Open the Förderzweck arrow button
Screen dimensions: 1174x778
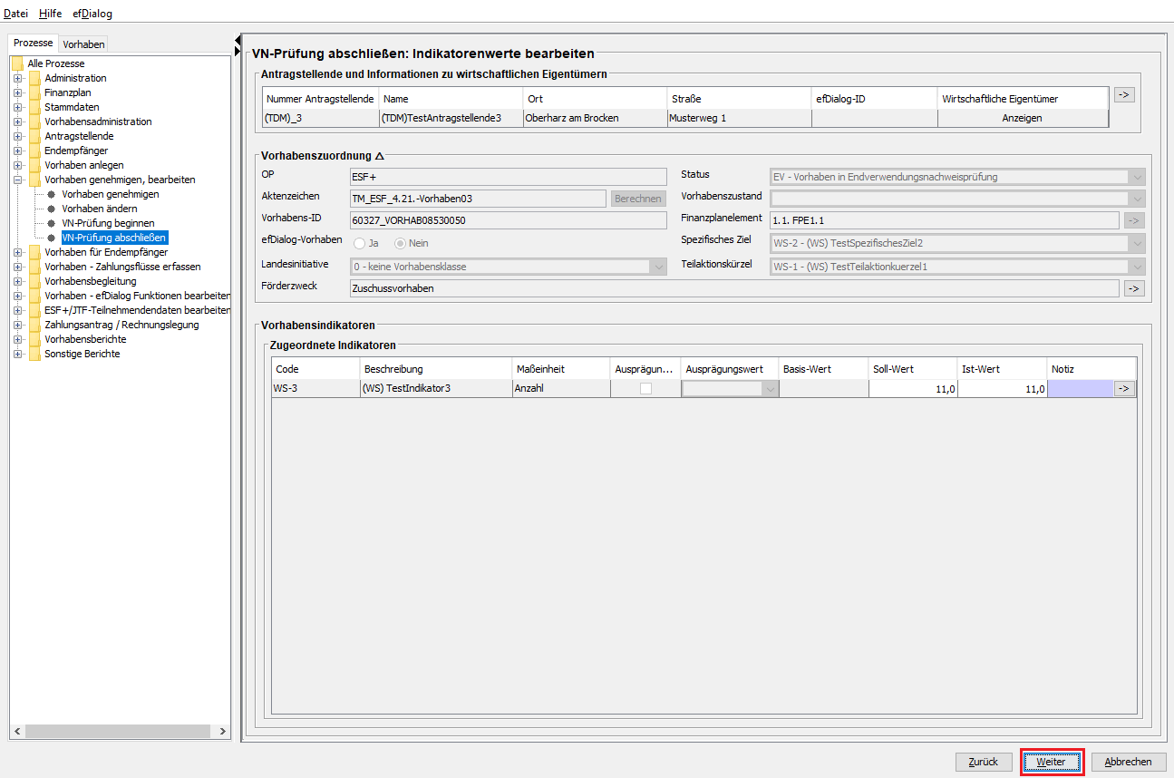[x=1134, y=288]
